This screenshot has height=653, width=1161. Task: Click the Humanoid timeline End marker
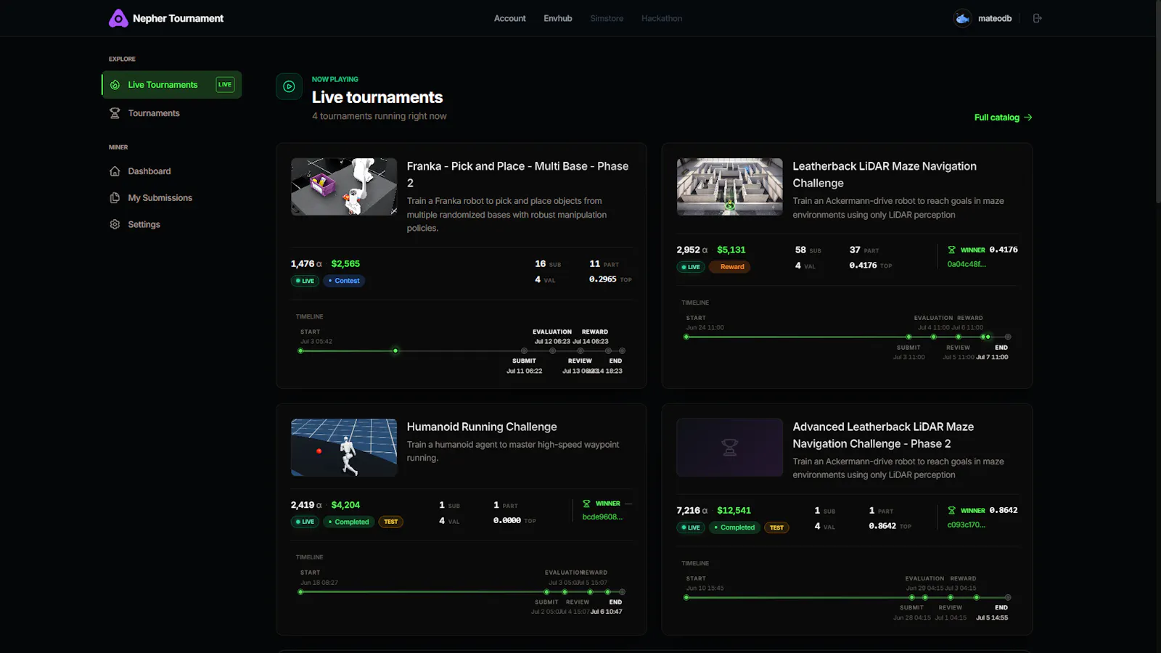tap(622, 592)
